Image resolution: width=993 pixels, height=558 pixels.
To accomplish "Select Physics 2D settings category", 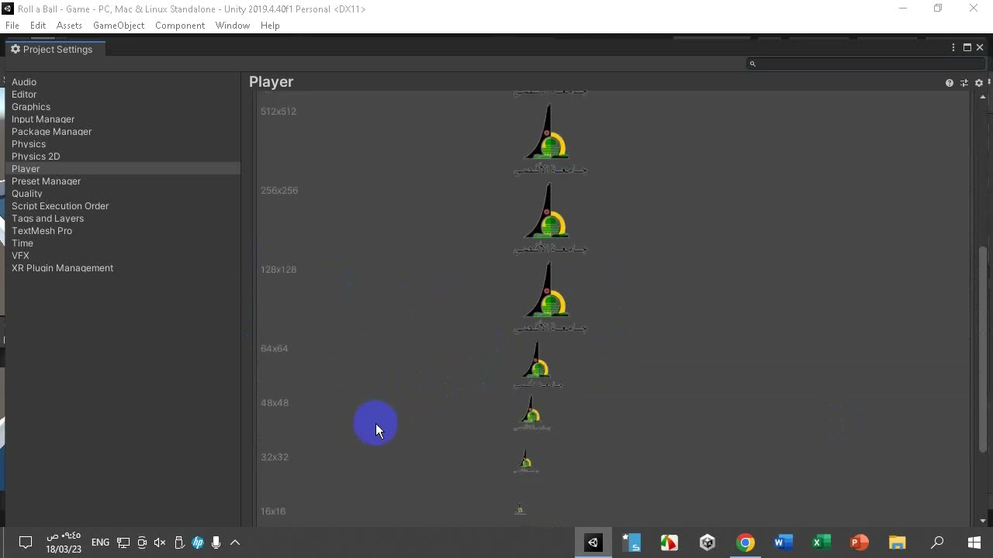I will point(36,157).
